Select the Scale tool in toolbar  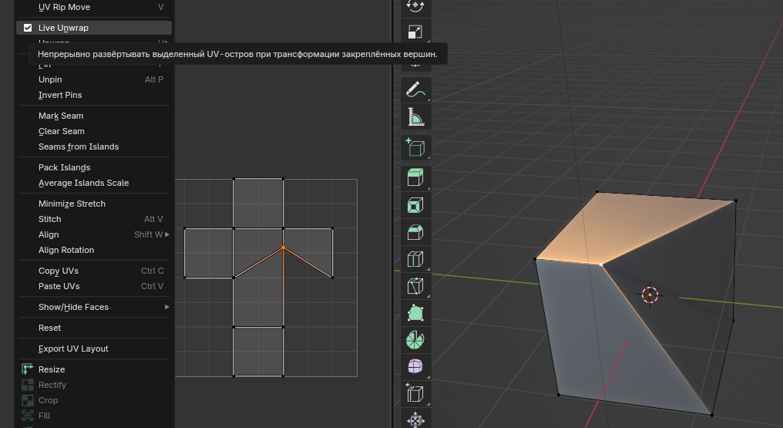tap(415, 32)
